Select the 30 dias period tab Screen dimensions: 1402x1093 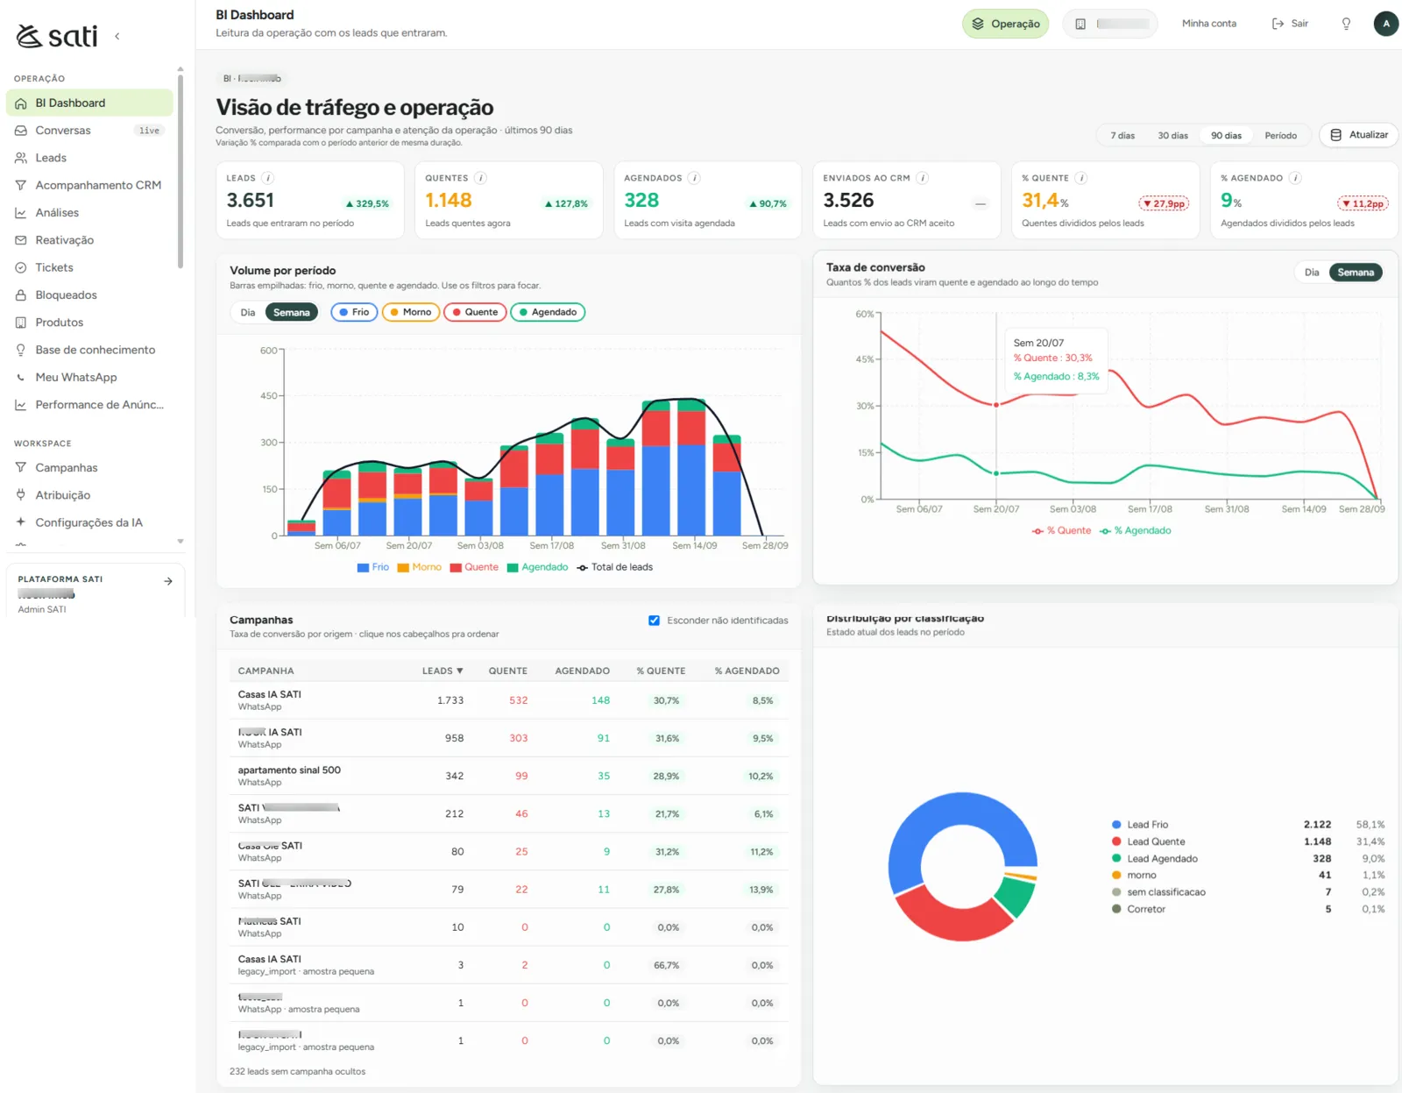pyautogui.click(x=1172, y=135)
